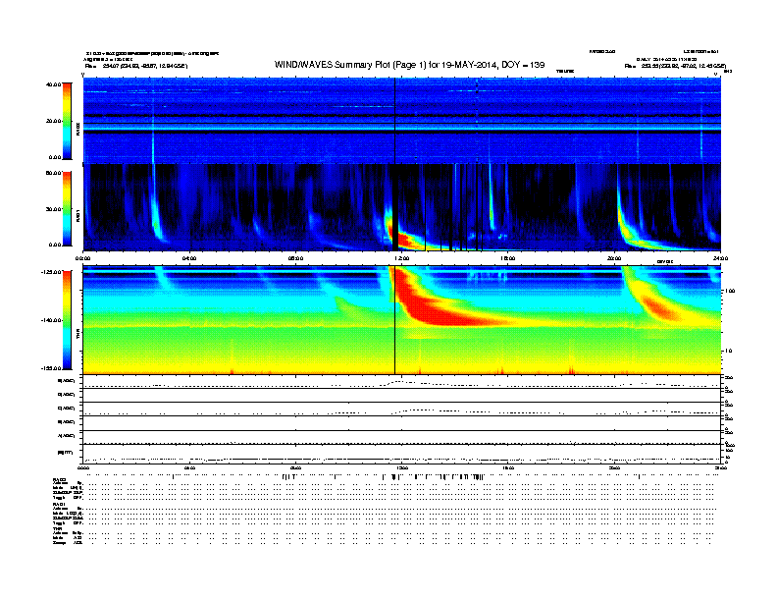Click the red-yellow burst in RAD1 panel near 12:00
Screen dimensions: 777x601
click(407, 240)
